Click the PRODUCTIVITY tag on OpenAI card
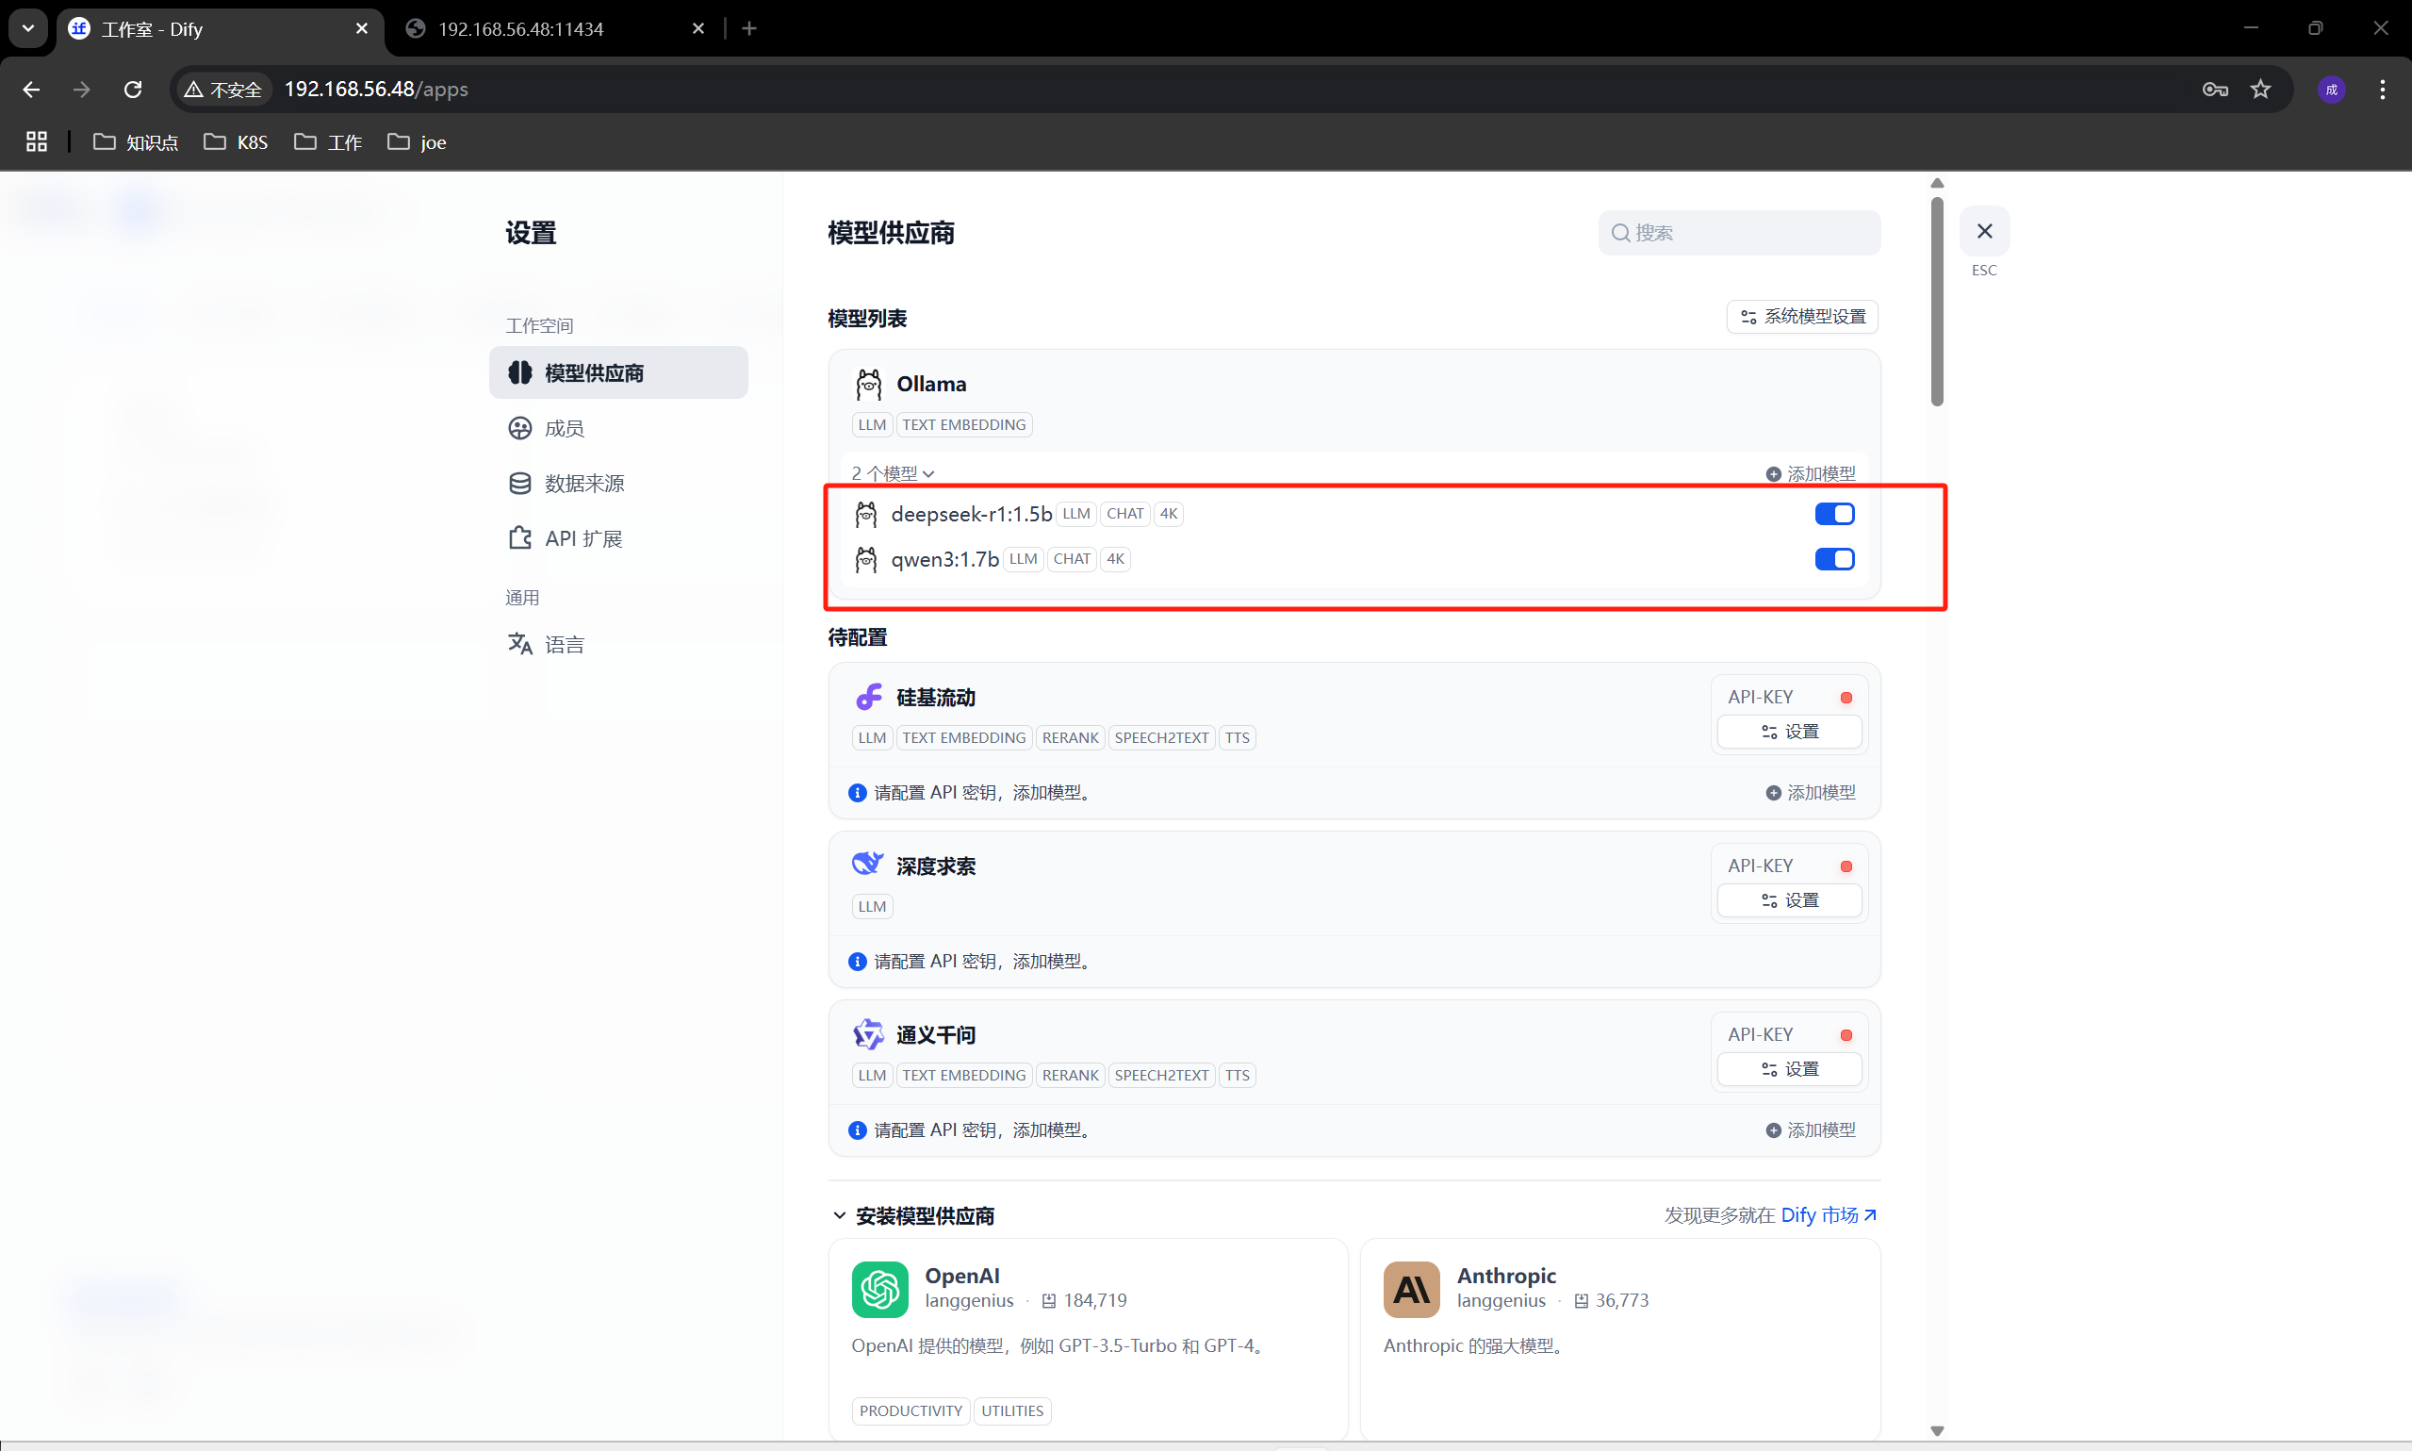2412x1451 pixels. point(911,1410)
